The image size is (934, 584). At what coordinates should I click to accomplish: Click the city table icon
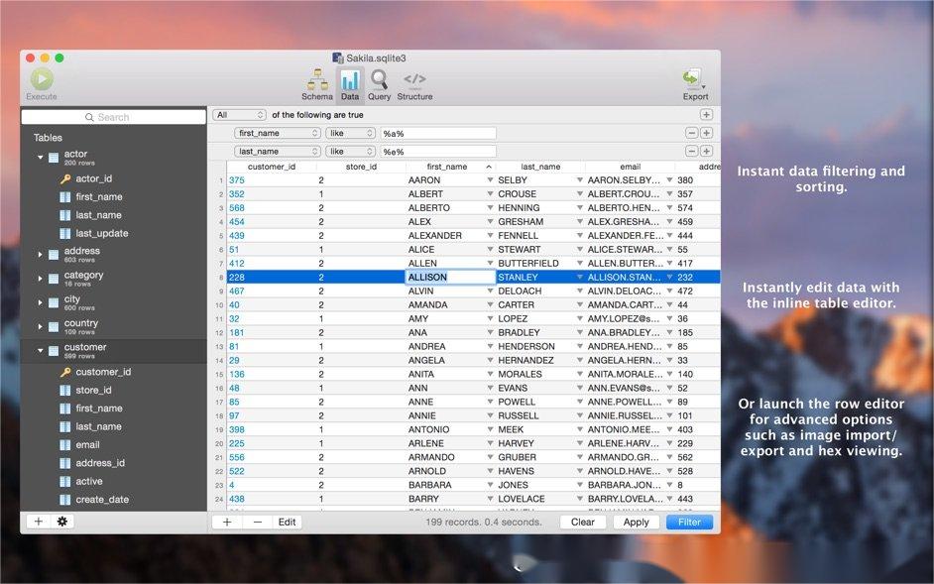click(x=53, y=302)
